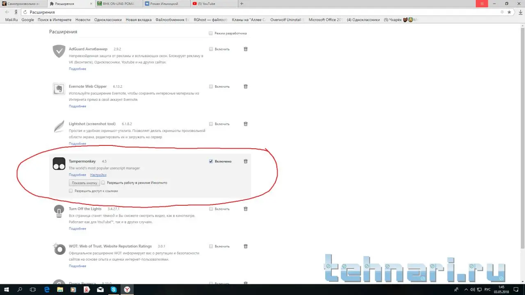Open a new tab with plus button
525x295 pixels.
pyautogui.click(x=242, y=4)
